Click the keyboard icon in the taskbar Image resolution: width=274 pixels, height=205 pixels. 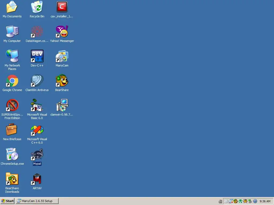tap(220, 201)
